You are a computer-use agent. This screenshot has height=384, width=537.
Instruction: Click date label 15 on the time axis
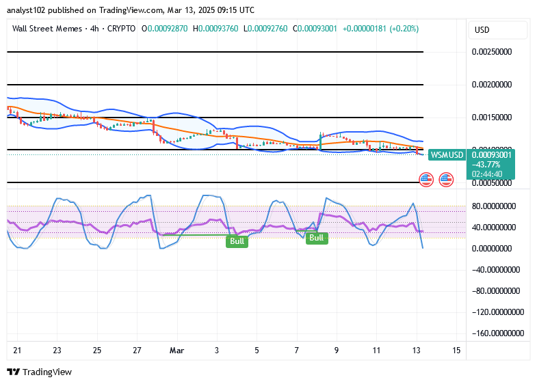456,350
